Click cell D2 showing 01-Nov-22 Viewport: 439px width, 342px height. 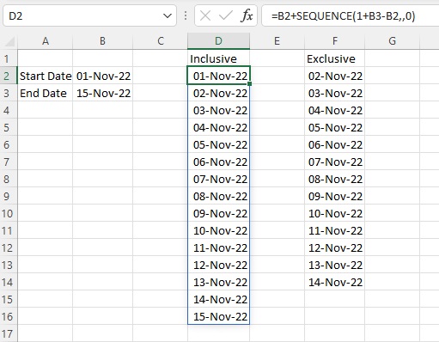(218, 76)
